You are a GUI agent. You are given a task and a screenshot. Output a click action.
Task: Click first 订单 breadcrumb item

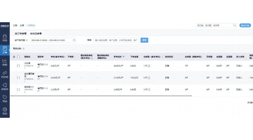click(x=15, y=25)
